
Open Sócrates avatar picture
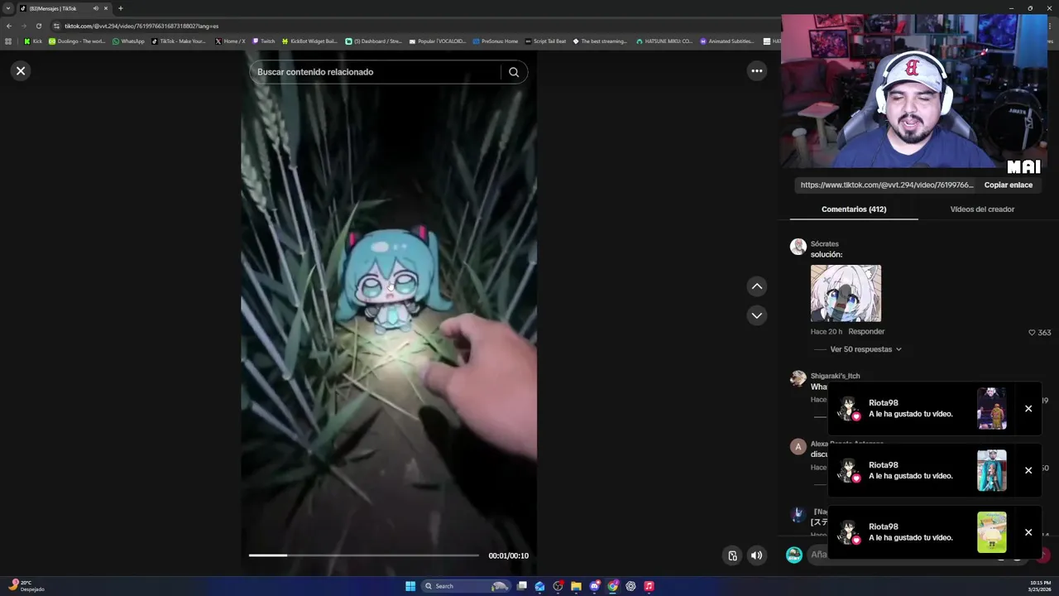tap(798, 247)
